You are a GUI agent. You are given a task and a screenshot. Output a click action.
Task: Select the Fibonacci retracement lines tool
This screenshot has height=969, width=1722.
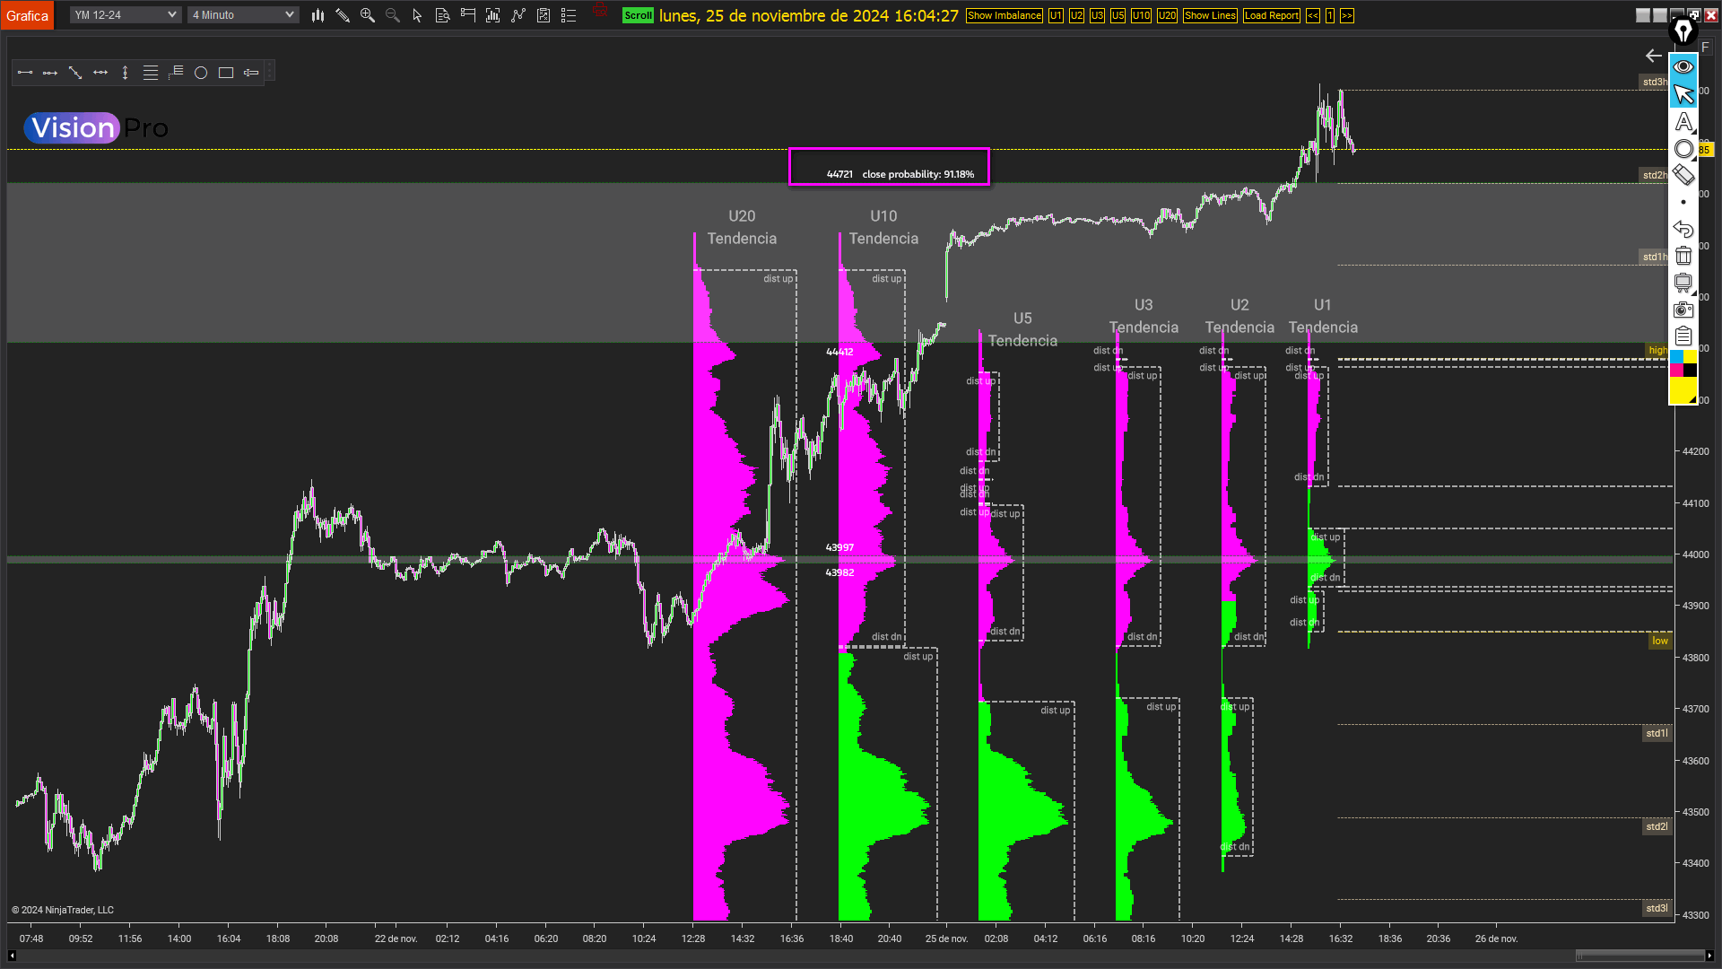(x=151, y=73)
